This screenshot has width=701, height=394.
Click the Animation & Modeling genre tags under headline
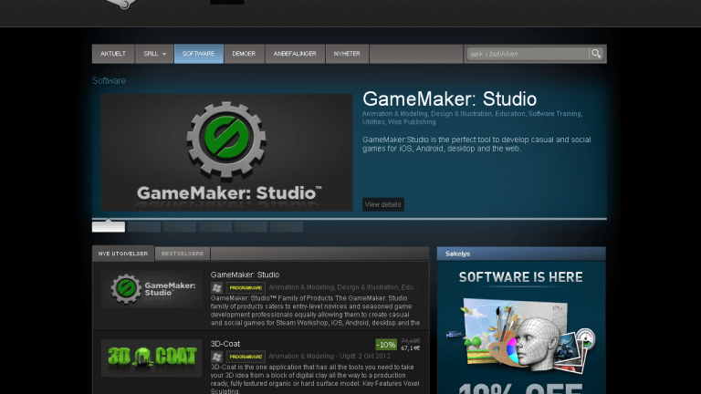[472, 118]
